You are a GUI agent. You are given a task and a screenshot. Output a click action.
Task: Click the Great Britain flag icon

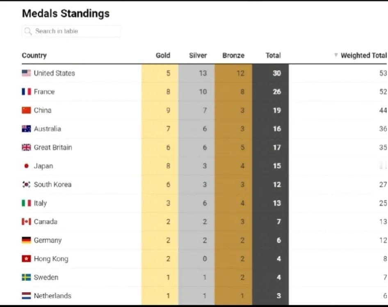(26, 147)
